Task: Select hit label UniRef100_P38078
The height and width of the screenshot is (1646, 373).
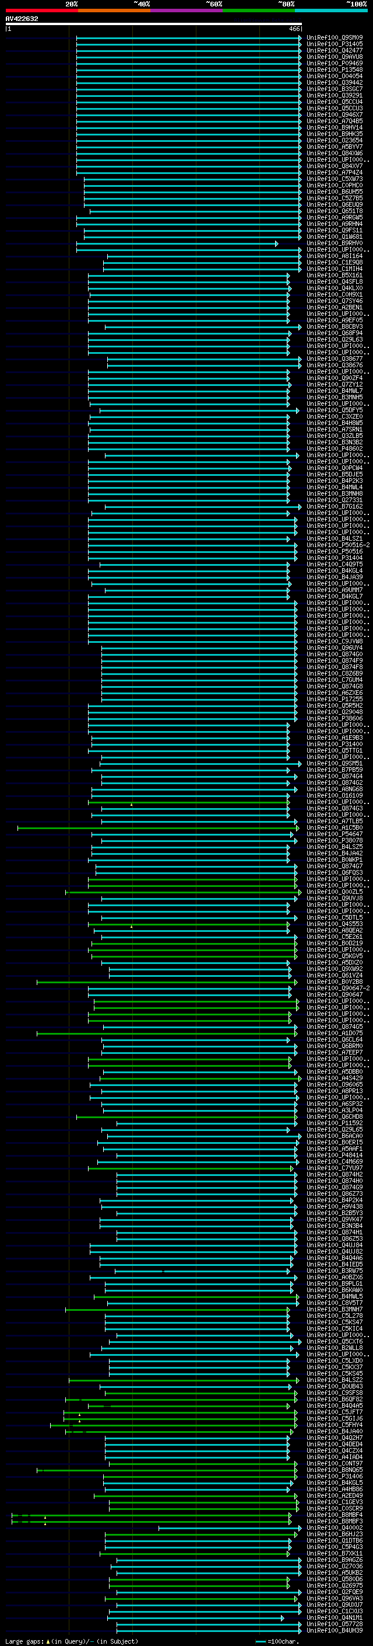Action: click(x=335, y=841)
